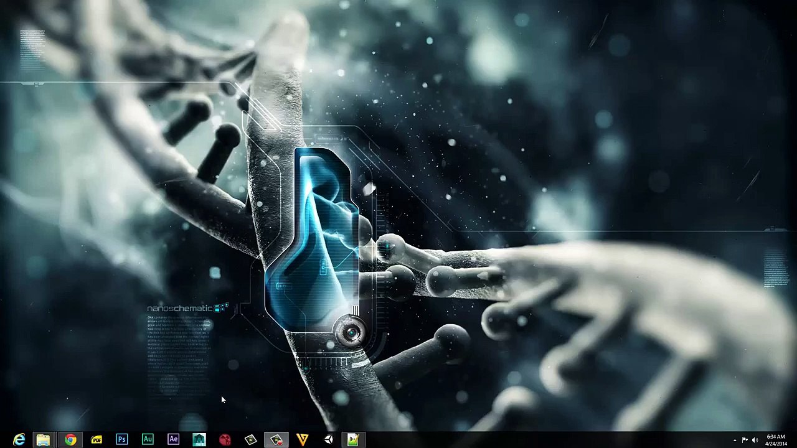Viewport: 797px width, 448px height.
Task: Open the teal Maya icon on the taskbar
Action: [199, 440]
